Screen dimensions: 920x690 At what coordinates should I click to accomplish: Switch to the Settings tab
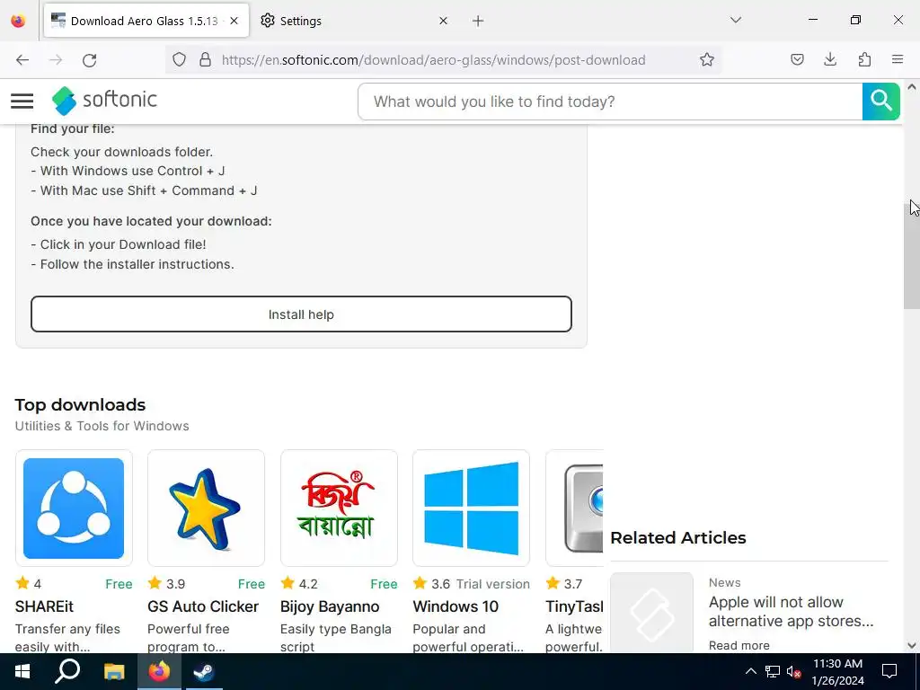click(x=354, y=22)
